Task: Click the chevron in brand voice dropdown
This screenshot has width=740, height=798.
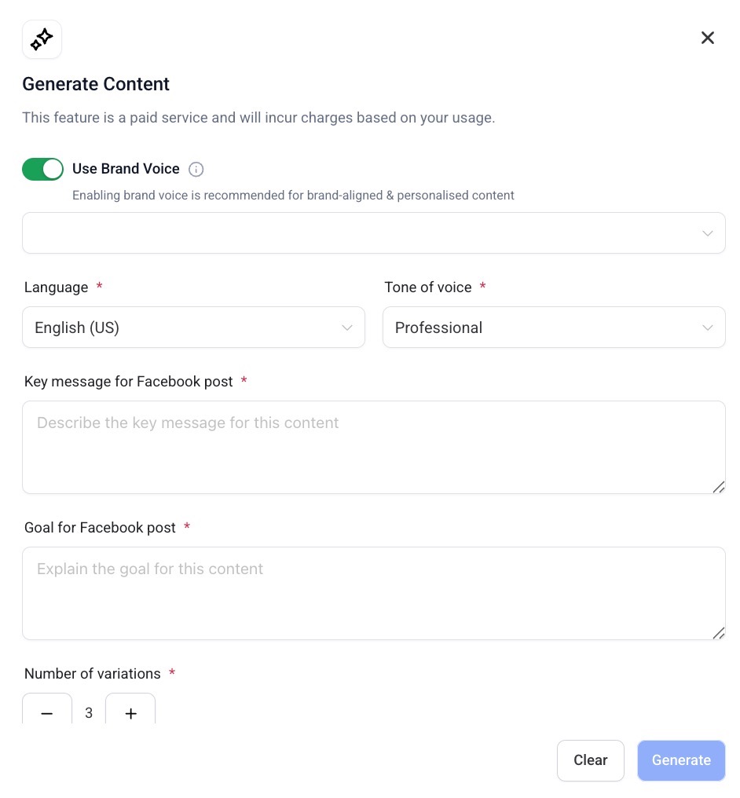Action: point(707,233)
